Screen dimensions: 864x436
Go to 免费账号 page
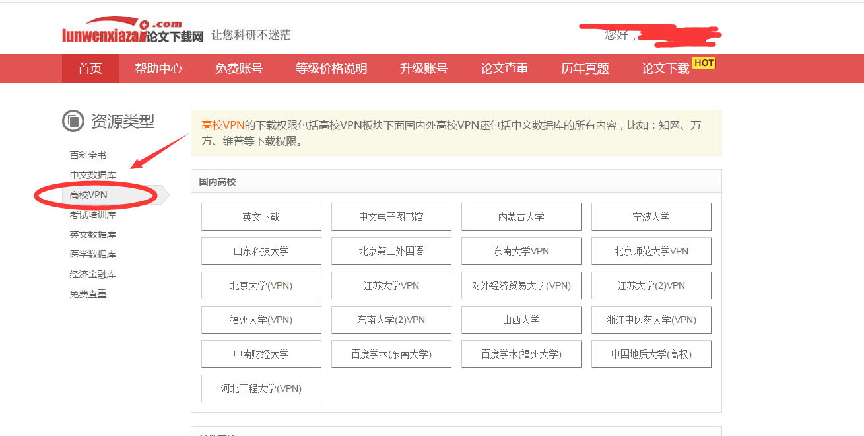(x=239, y=69)
